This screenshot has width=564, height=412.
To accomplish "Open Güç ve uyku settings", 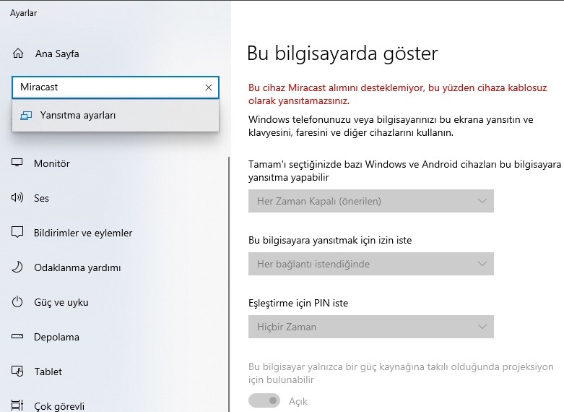I will (x=61, y=303).
